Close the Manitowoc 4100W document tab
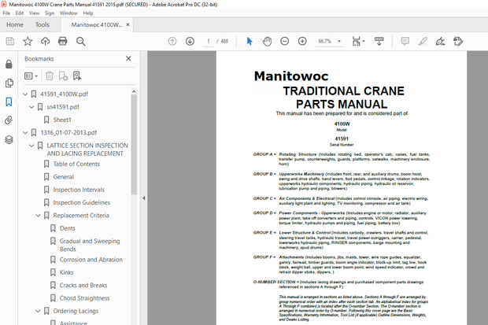The height and width of the screenshot is (325, 488). point(128,24)
